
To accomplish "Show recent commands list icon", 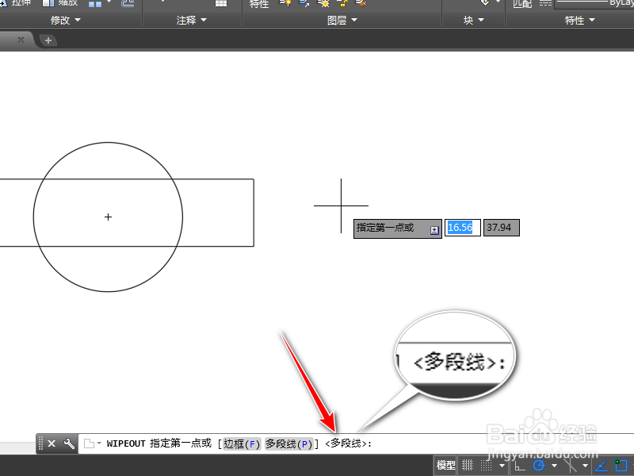I will click(92, 443).
